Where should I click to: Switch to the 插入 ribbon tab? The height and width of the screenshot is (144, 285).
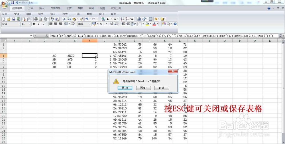click(x=42, y=8)
